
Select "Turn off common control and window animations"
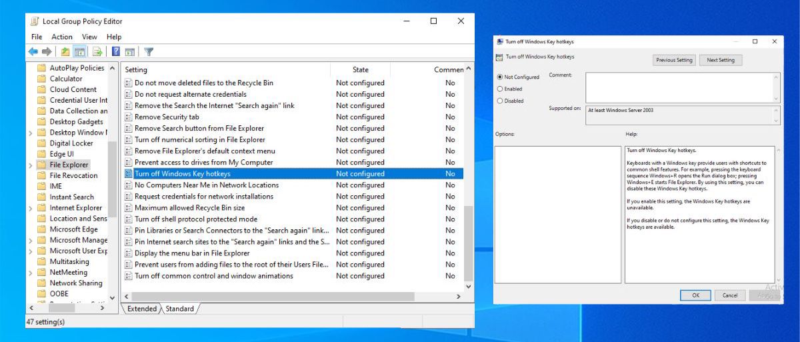pyautogui.click(x=214, y=275)
